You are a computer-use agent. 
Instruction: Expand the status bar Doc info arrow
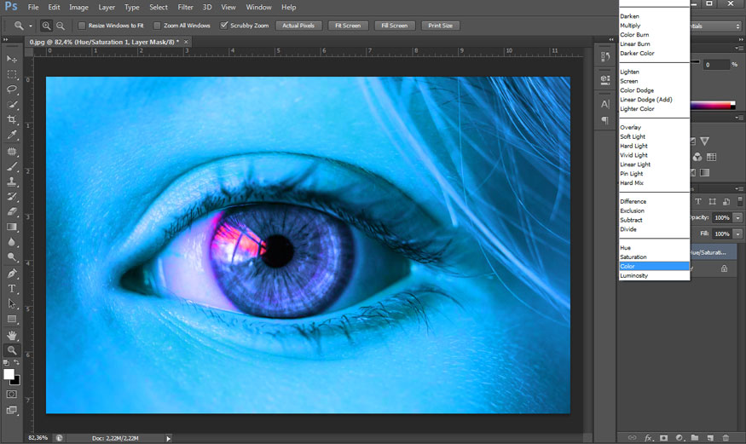click(169, 438)
